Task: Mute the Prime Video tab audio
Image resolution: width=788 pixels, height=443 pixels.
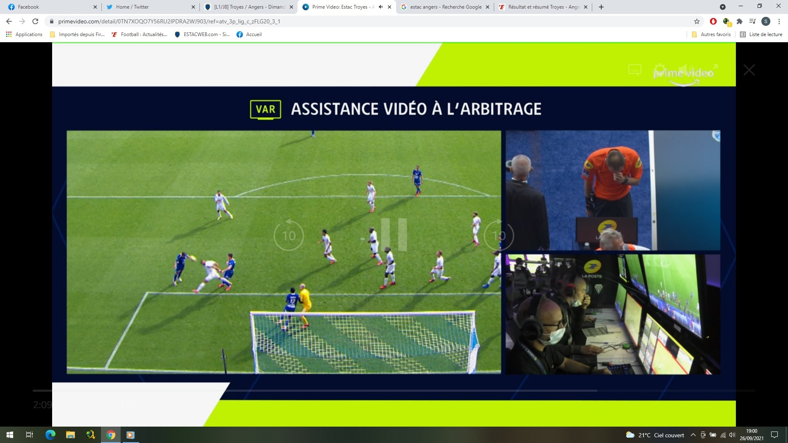Action: pyautogui.click(x=380, y=7)
